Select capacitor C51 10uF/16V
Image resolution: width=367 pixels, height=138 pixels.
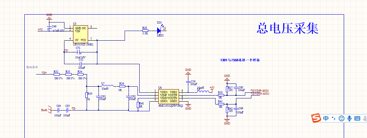[x=78, y=52]
